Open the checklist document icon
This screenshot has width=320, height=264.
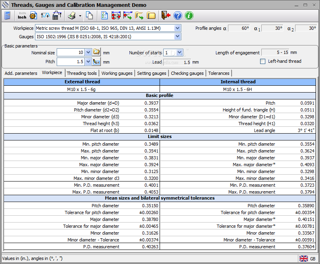105,16
